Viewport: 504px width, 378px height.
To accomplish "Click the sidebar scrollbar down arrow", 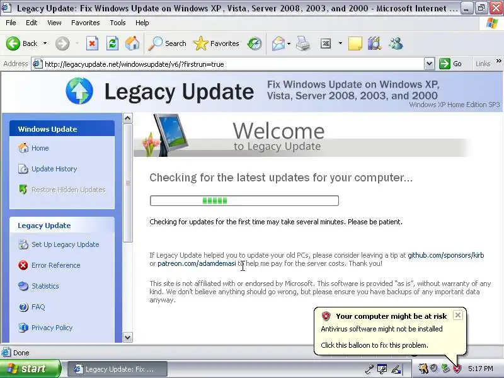I will point(128,337).
